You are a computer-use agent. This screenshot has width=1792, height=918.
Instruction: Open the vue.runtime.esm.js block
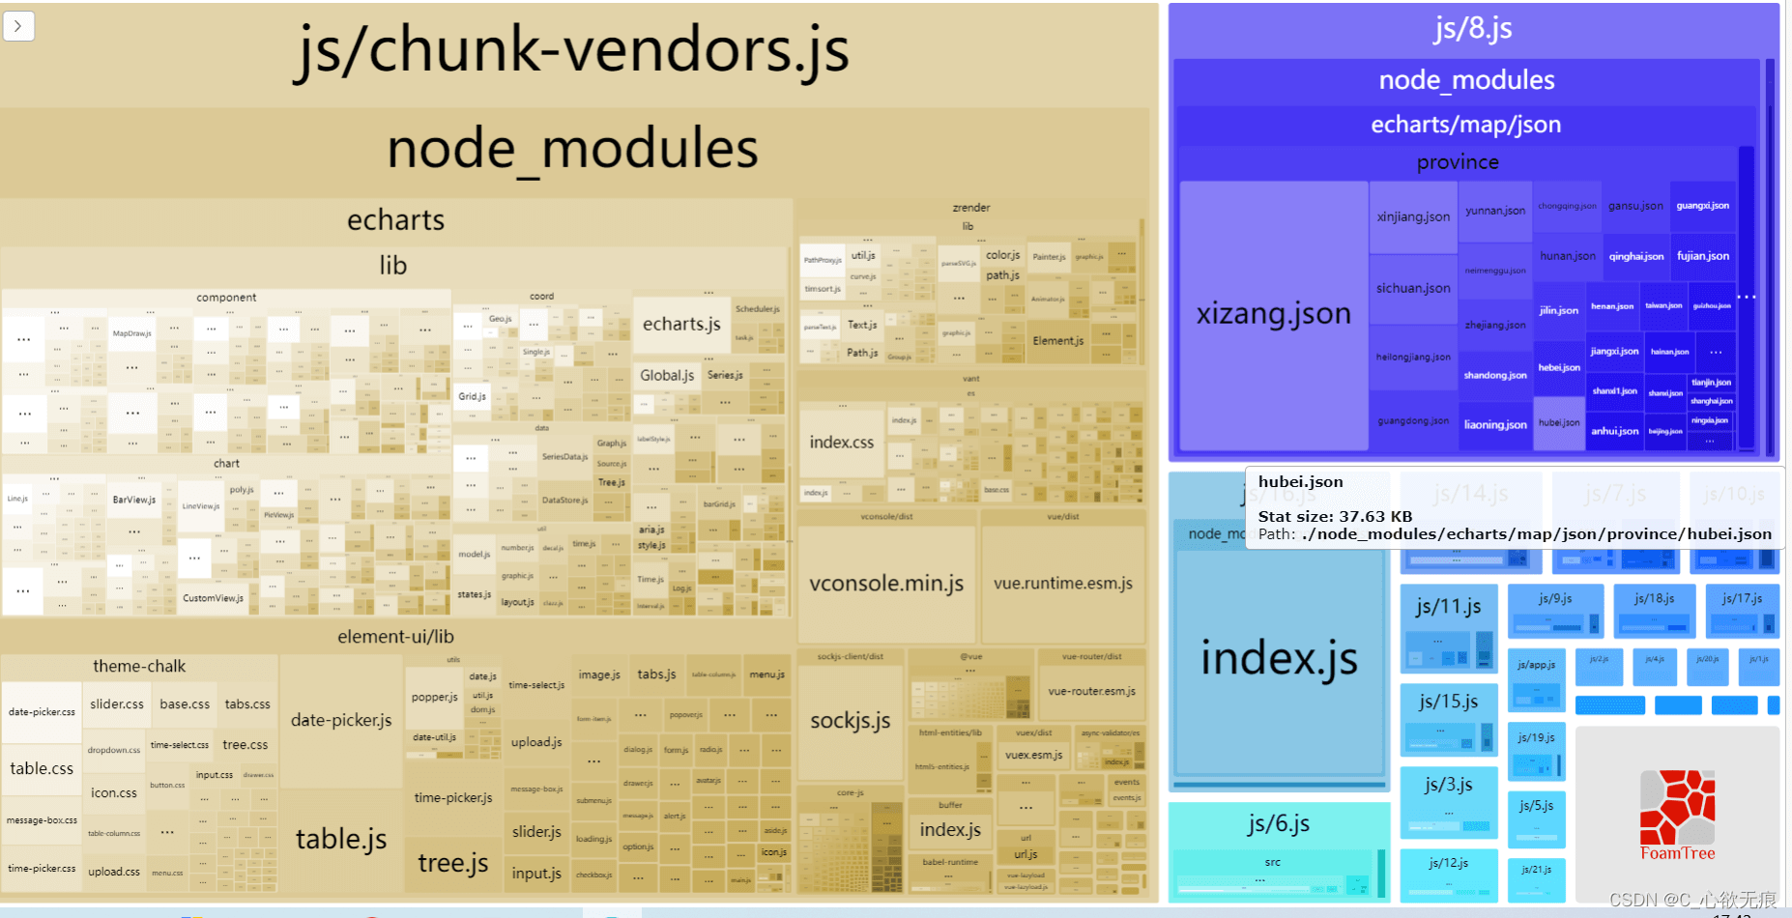[1062, 584]
